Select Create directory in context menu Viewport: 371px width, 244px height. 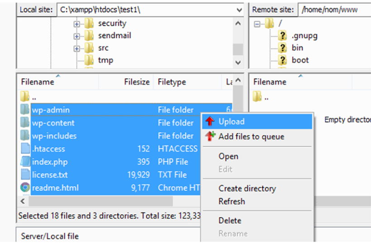247,188
